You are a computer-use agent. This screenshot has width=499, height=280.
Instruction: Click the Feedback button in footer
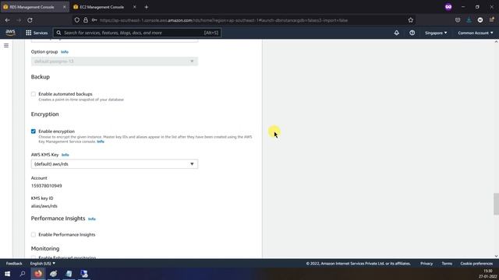point(14,264)
